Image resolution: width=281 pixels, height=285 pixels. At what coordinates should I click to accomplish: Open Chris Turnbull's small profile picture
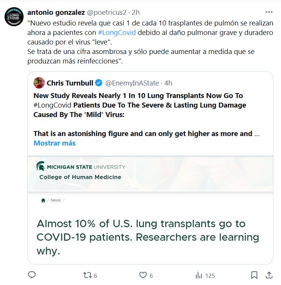click(39, 82)
